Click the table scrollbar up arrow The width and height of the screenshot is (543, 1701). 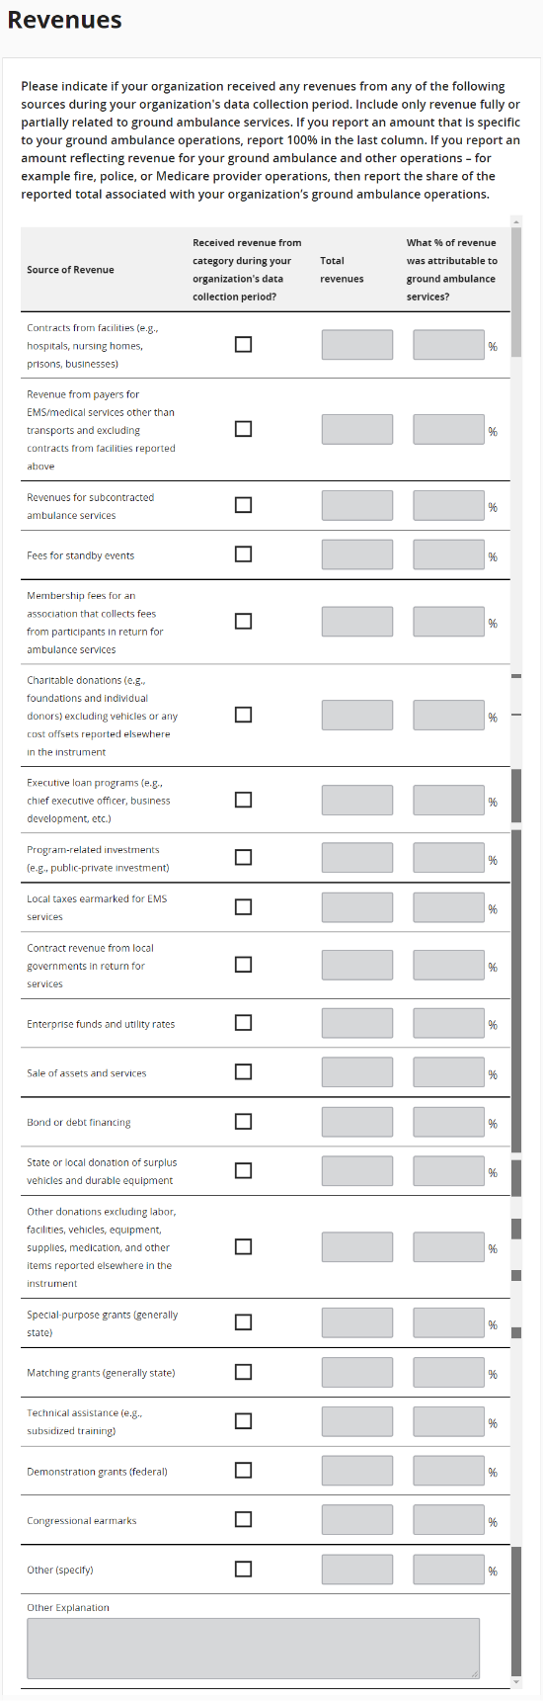tap(516, 221)
